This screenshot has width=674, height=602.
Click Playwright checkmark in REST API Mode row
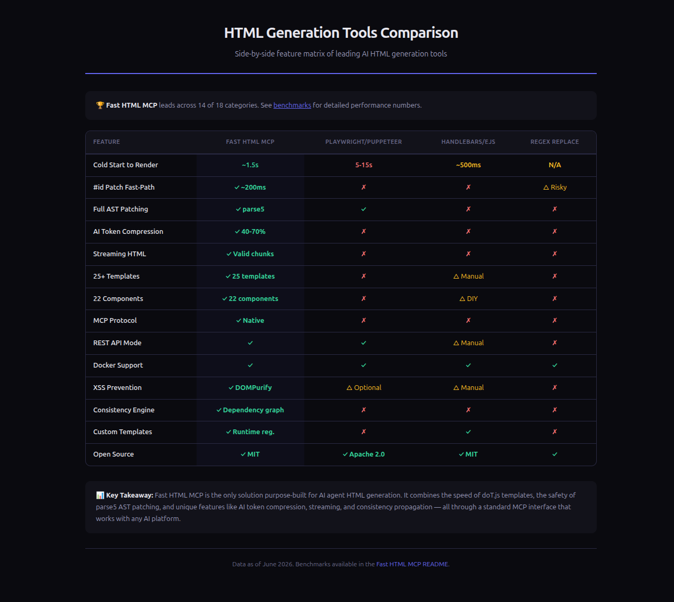[x=364, y=343]
